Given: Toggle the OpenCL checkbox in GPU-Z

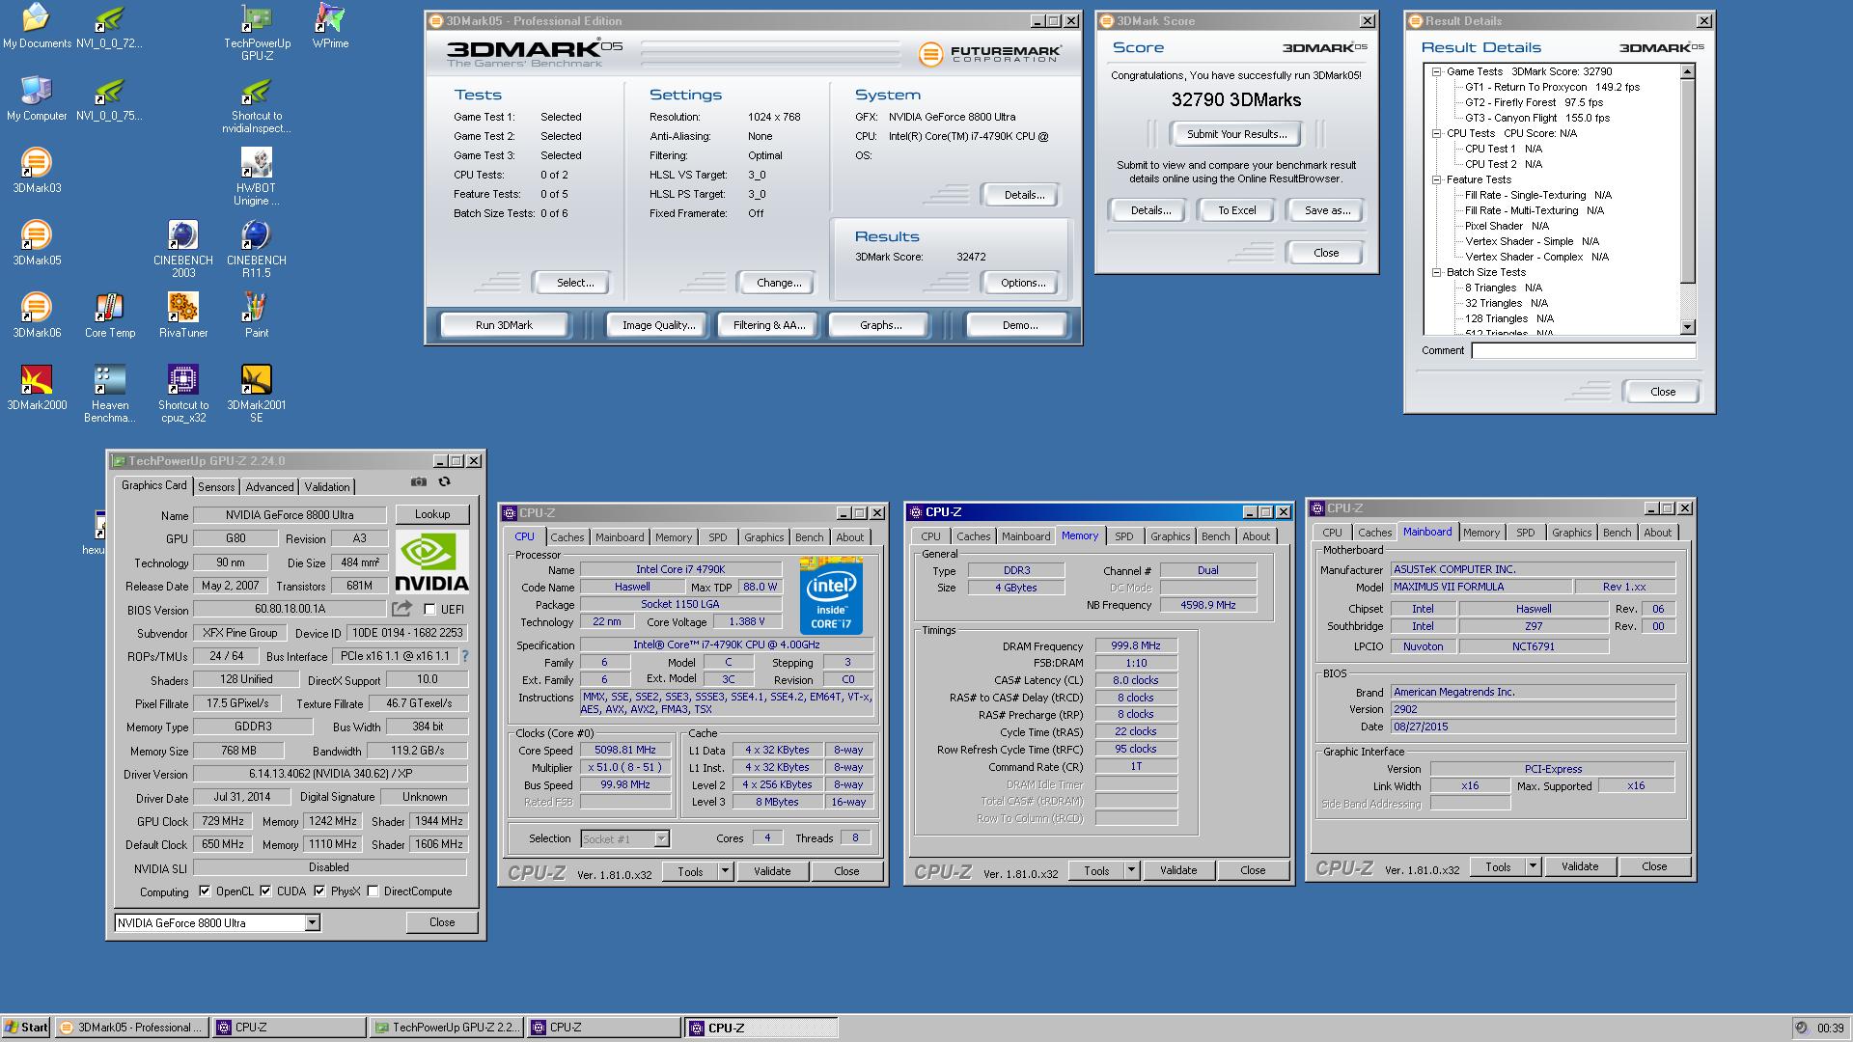Looking at the screenshot, I should 205,891.
